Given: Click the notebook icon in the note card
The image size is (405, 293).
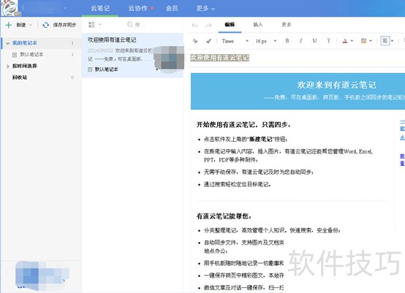Looking at the screenshot, I should click(90, 69).
